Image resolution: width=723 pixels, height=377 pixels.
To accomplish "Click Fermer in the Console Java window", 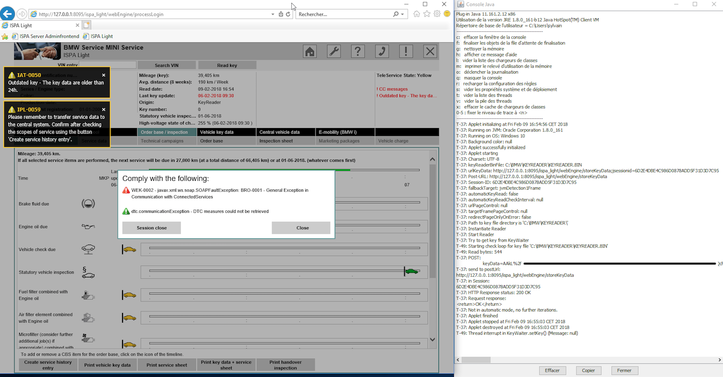I will click(624, 370).
